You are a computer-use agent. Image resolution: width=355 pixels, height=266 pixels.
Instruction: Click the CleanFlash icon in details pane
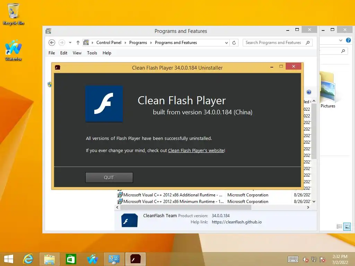[x=129, y=220]
